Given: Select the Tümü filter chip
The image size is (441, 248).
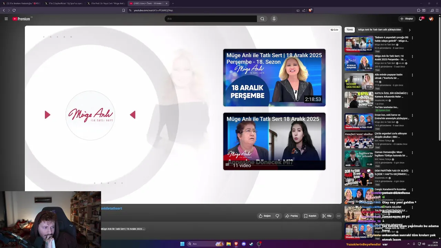Looking at the screenshot, I should click(350, 30).
